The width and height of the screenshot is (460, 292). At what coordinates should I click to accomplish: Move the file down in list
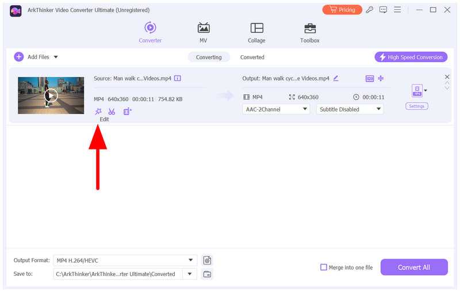pyautogui.click(x=447, y=88)
